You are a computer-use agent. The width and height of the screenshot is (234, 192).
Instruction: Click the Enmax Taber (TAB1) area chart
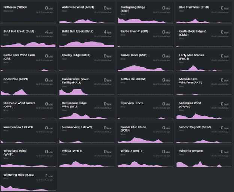tap(145, 68)
